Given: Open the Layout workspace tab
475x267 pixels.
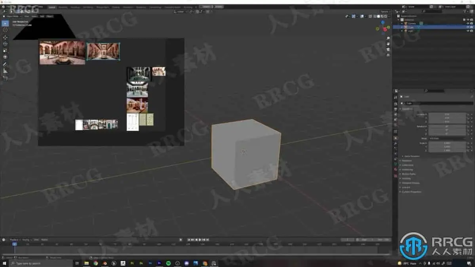Looking at the screenshot, I should 52,7.
